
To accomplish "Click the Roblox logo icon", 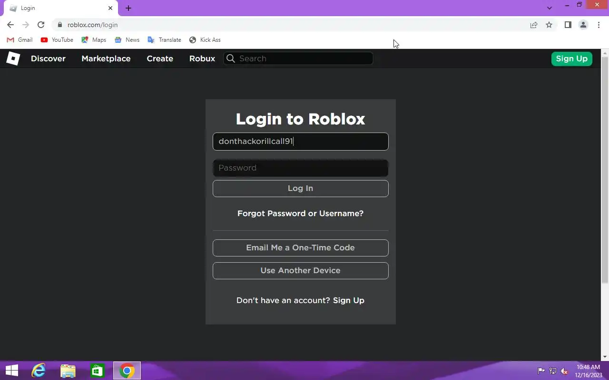I will (13, 58).
